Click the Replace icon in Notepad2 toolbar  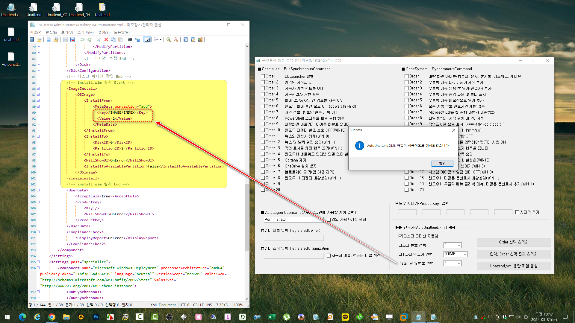(137, 39)
